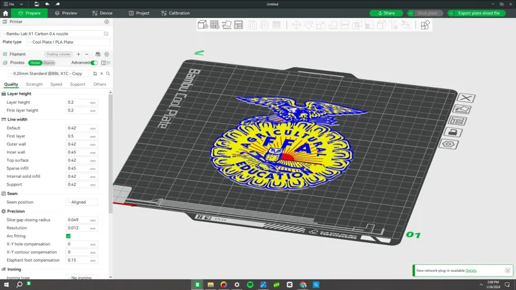Lock the plate with padlock icon

453,132
